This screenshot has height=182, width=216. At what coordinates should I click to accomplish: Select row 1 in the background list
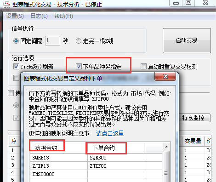(x=14, y=150)
